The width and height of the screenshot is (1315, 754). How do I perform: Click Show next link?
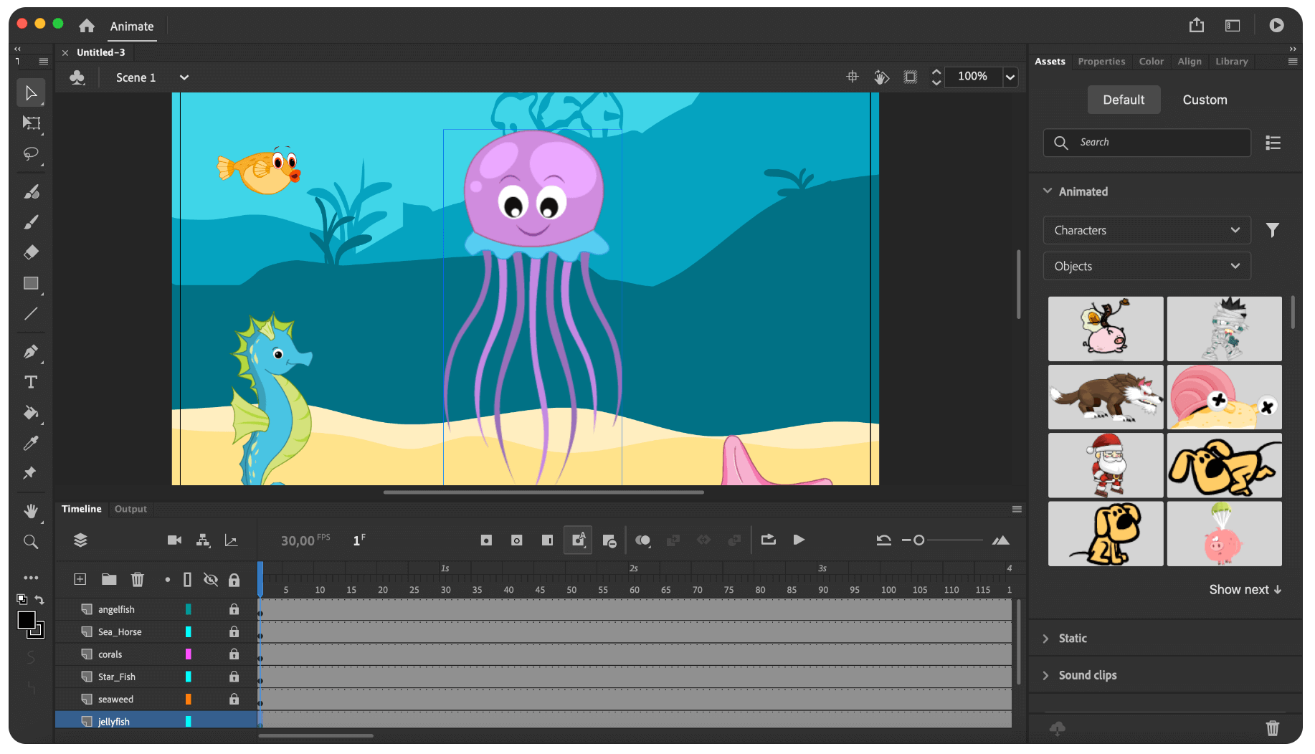pos(1245,589)
